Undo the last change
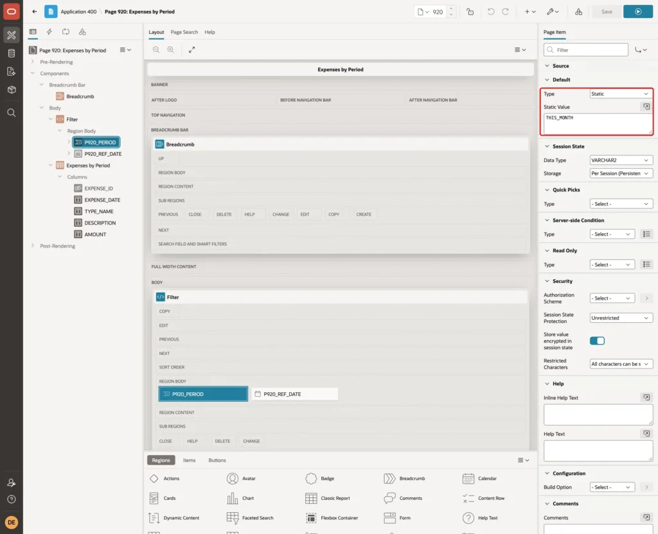The width and height of the screenshot is (658, 534). 490,12
